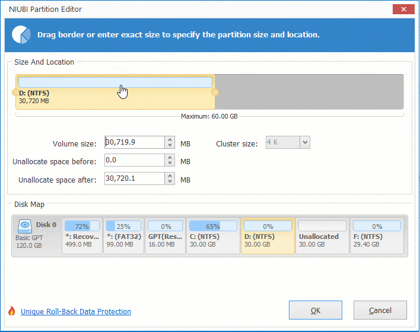
Task: Click the Cluster size label
Action: coord(237,144)
